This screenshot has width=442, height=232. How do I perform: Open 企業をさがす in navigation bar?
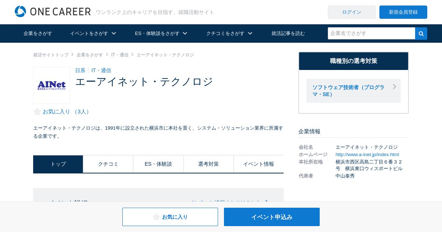38,34
